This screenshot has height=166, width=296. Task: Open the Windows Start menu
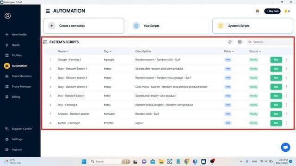click(x=84, y=161)
